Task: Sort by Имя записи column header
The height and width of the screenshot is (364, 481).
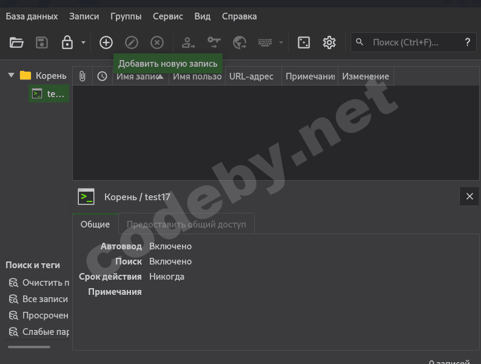Action: pos(141,76)
